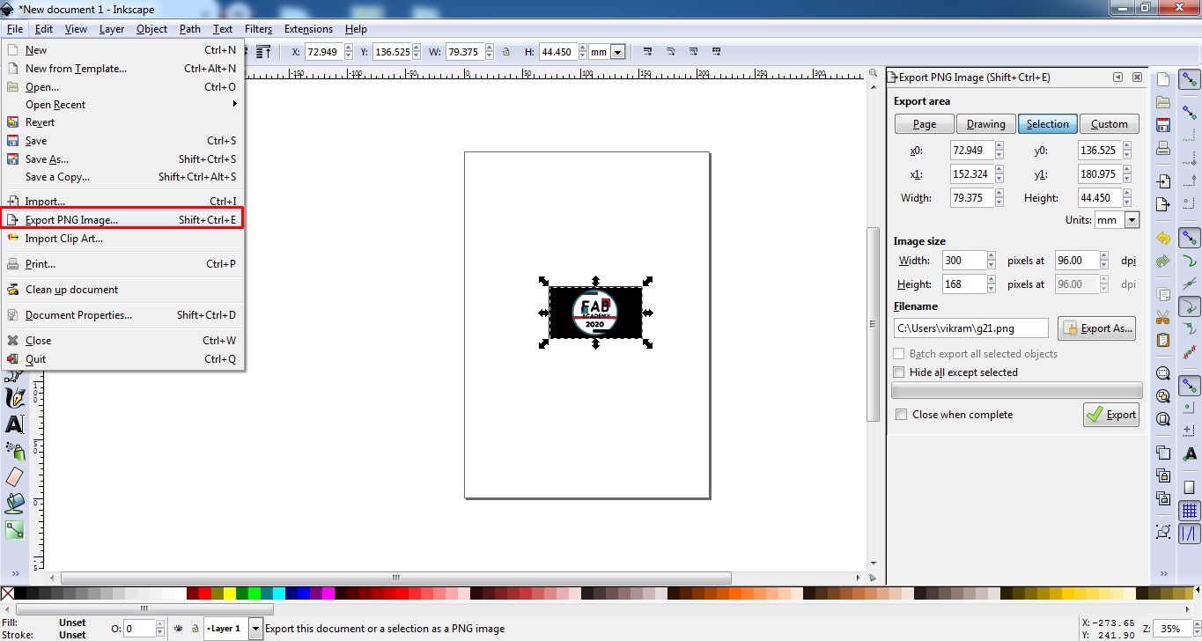The height and width of the screenshot is (641, 1202).
Task: Click the green Redo arrow icon
Action: pos(1163,261)
